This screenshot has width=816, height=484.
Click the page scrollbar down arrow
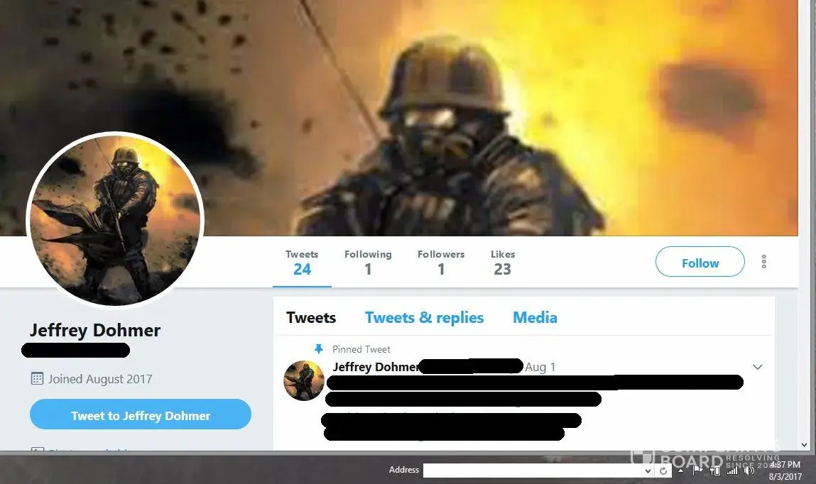click(805, 444)
